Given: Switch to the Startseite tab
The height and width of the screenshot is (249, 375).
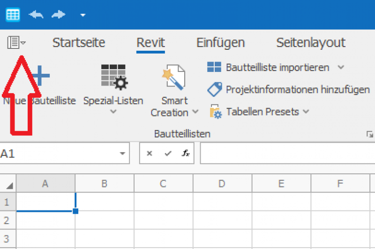Looking at the screenshot, I should [79, 43].
